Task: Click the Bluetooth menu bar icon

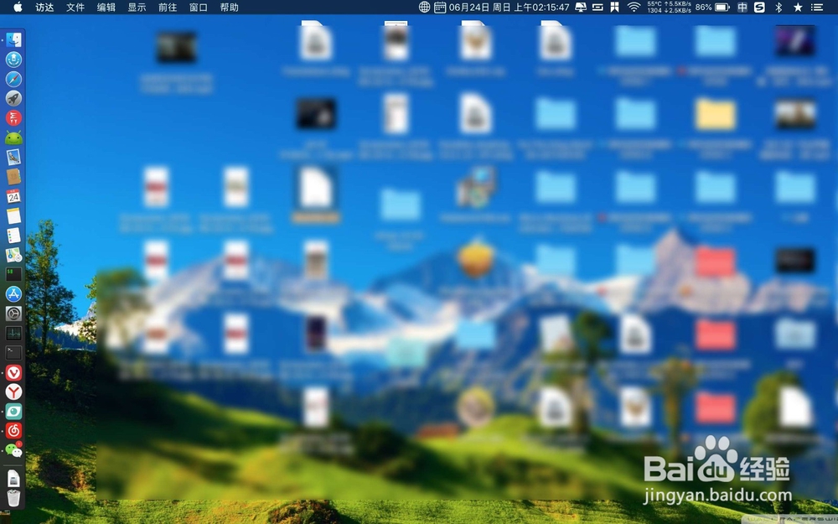Action: pyautogui.click(x=779, y=7)
